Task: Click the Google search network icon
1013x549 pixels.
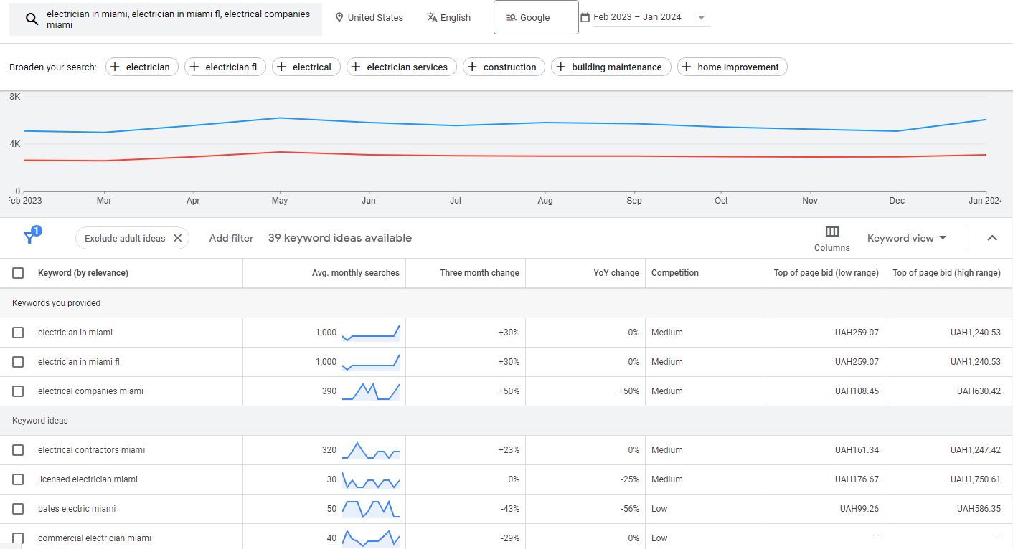Action: point(512,17)
